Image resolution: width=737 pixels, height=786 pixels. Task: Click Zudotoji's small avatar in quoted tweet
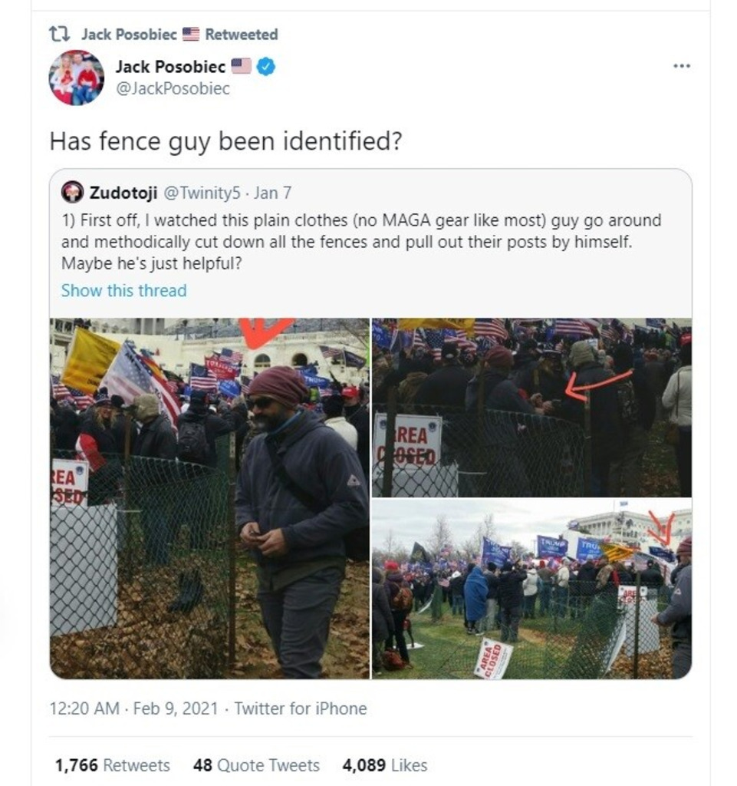[72, 192]
